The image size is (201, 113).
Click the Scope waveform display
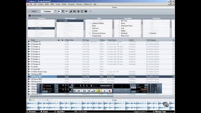(100, 106)
